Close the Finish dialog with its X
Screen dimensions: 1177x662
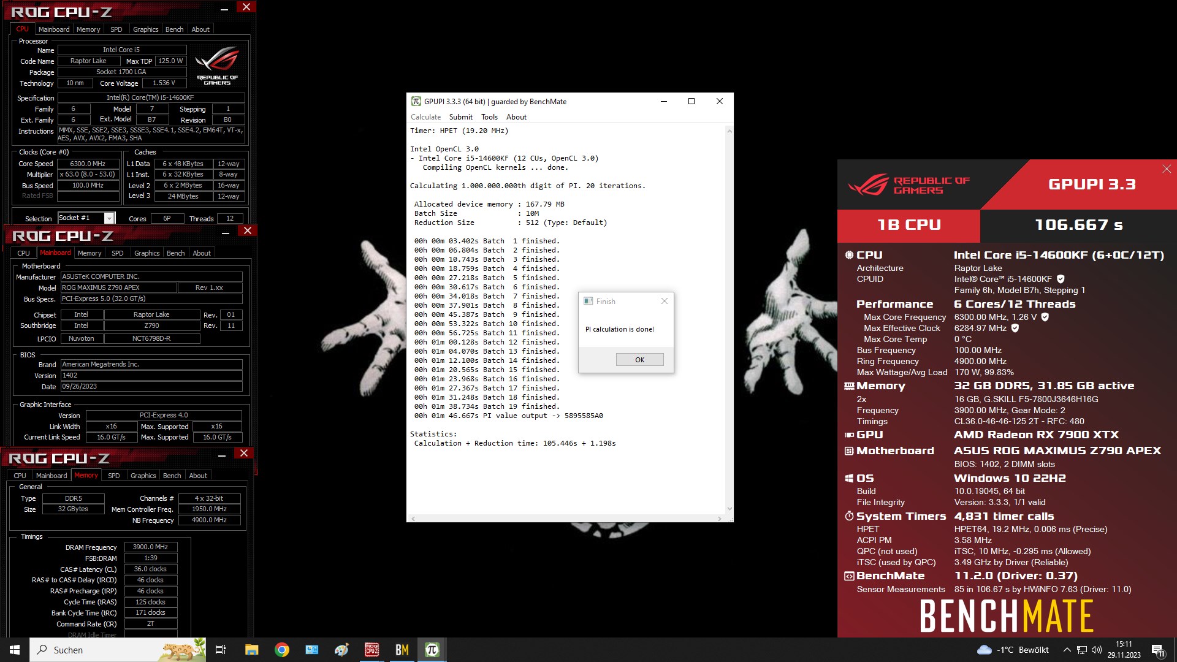[x=665, y=301]
